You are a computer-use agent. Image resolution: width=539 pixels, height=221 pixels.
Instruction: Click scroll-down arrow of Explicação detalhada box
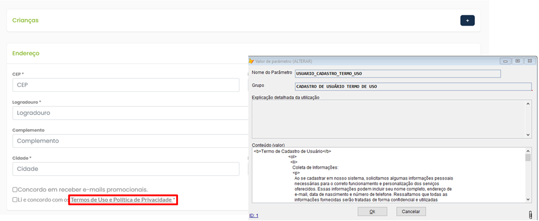pyautogui.click(x=529, y=135)
